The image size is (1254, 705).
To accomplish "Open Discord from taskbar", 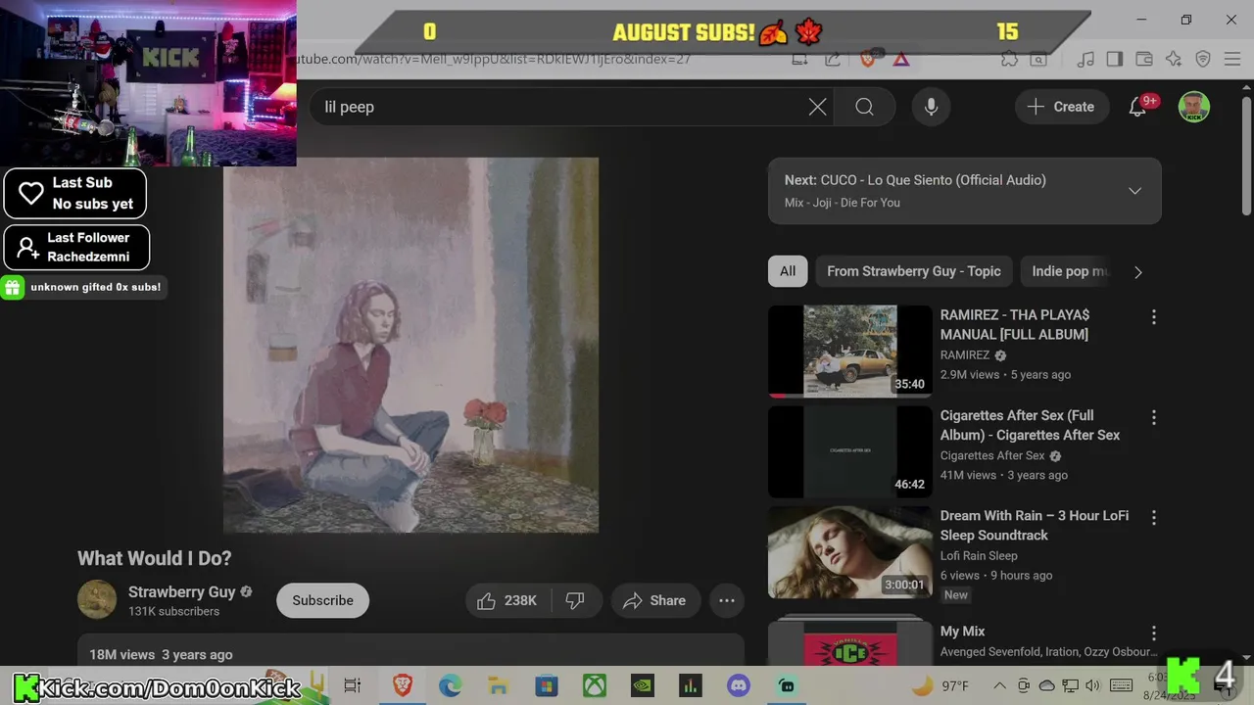I will 739,685.
